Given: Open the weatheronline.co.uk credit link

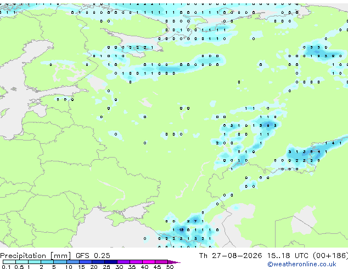Looking at the screenshot, I should (x=302, y=264).
